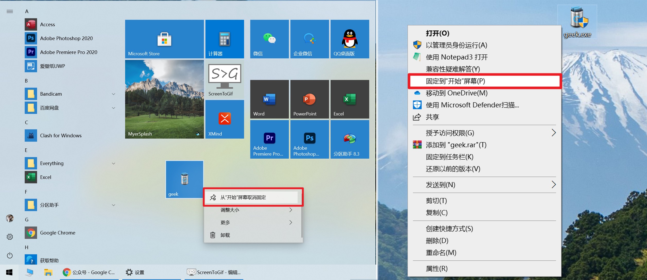Choose 删除(D) in the context menu
The image size is (647, 280).
(x=484, y=241)
